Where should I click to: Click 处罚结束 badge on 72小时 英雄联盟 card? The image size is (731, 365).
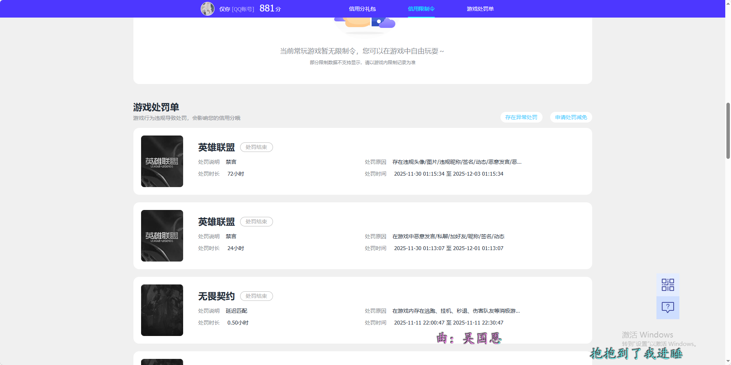(x=256, y=147)
